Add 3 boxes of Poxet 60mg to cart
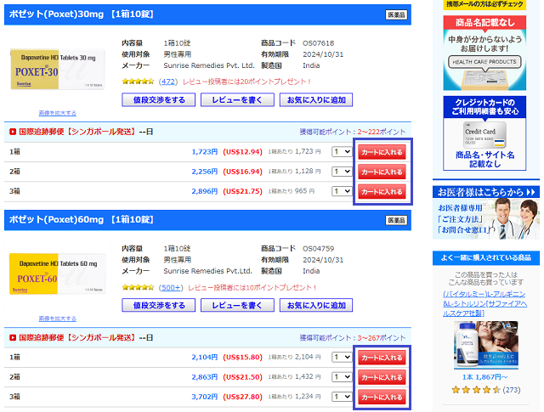Image resolution: width=544 pixels, height=412 pixels. pos(382,397)
